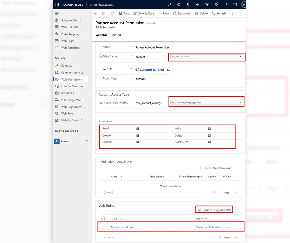Open the Write column header menu

click(x=227, y=176)
